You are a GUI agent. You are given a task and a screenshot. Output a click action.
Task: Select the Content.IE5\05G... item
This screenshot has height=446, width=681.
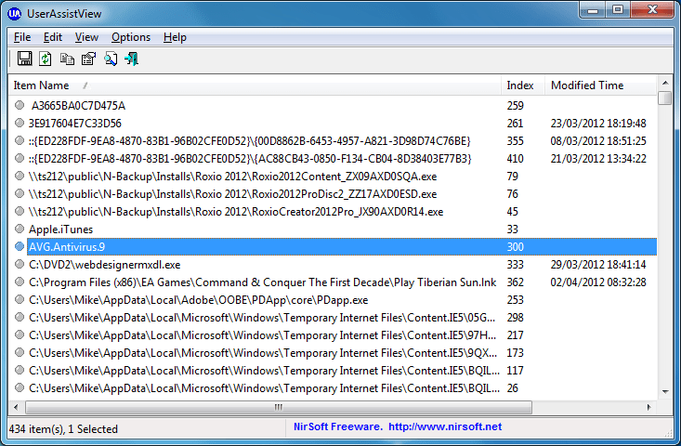(x=333, y=318)
